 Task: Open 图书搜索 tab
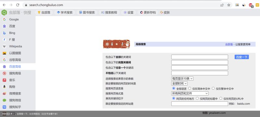[87, 12]
